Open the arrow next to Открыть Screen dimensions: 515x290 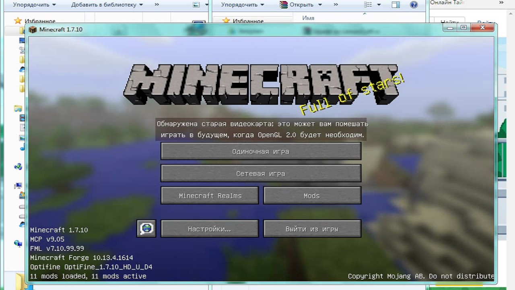coord(320,5)
